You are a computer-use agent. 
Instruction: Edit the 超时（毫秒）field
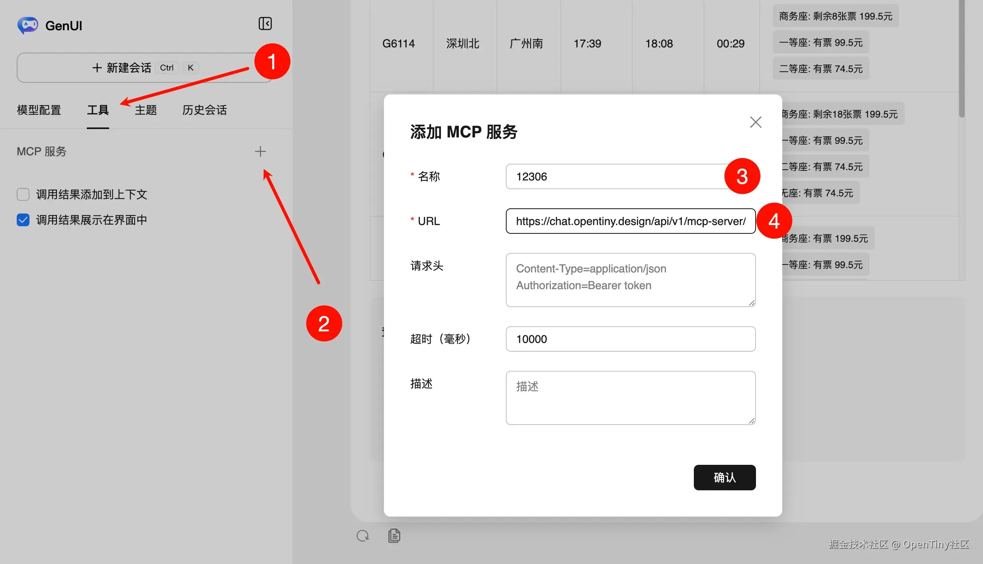630,339
